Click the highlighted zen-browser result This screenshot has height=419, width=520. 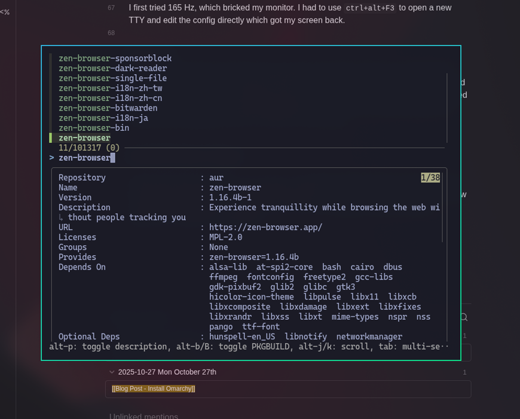[84, 138]
